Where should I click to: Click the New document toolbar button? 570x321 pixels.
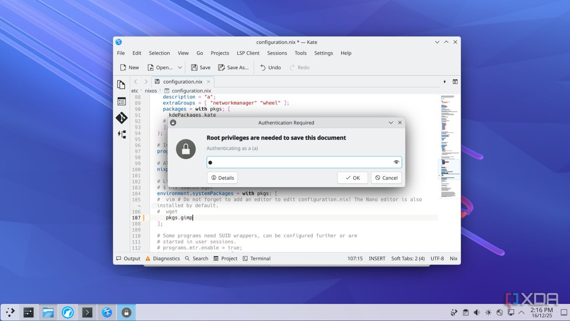[130, 67]
